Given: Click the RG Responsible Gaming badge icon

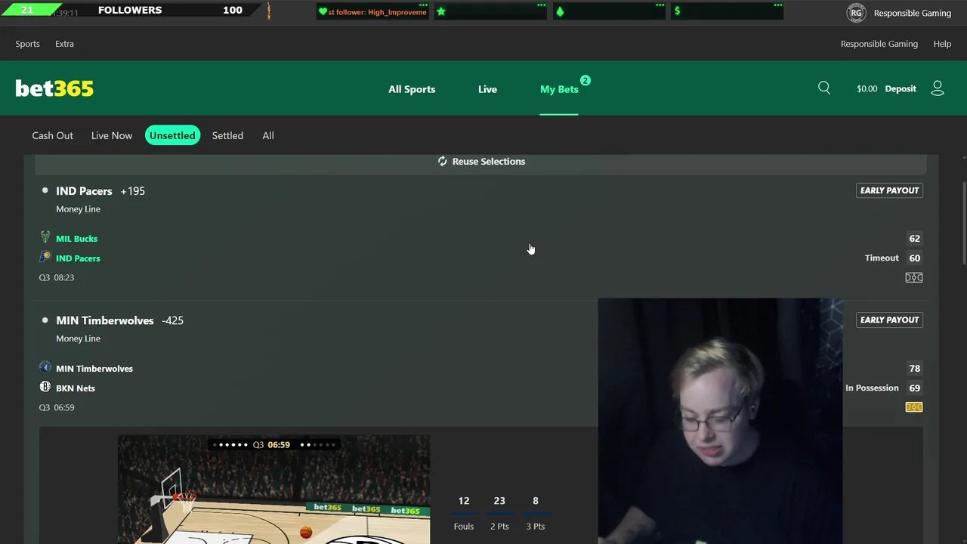Looking at the screenshot, I should (856, 13).
